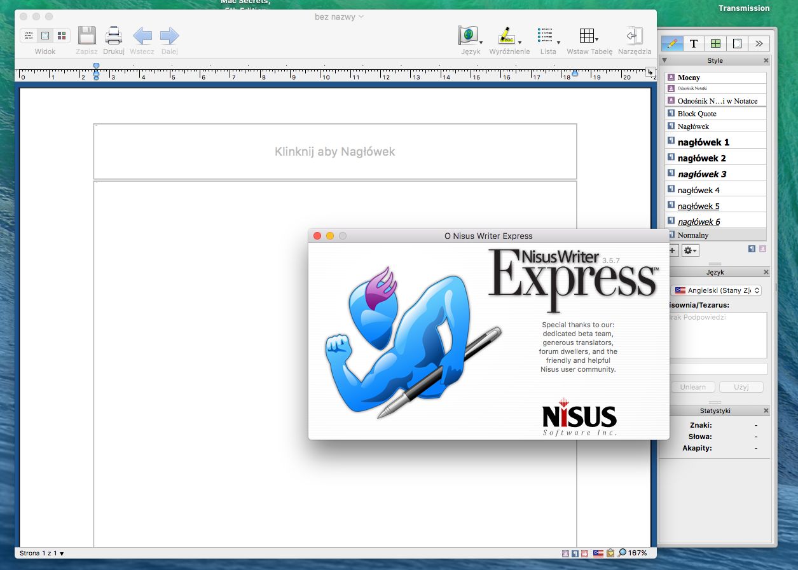Apply the nagłówek 3 style
Viewport: 798px width, 570px height.
(715, 173)
